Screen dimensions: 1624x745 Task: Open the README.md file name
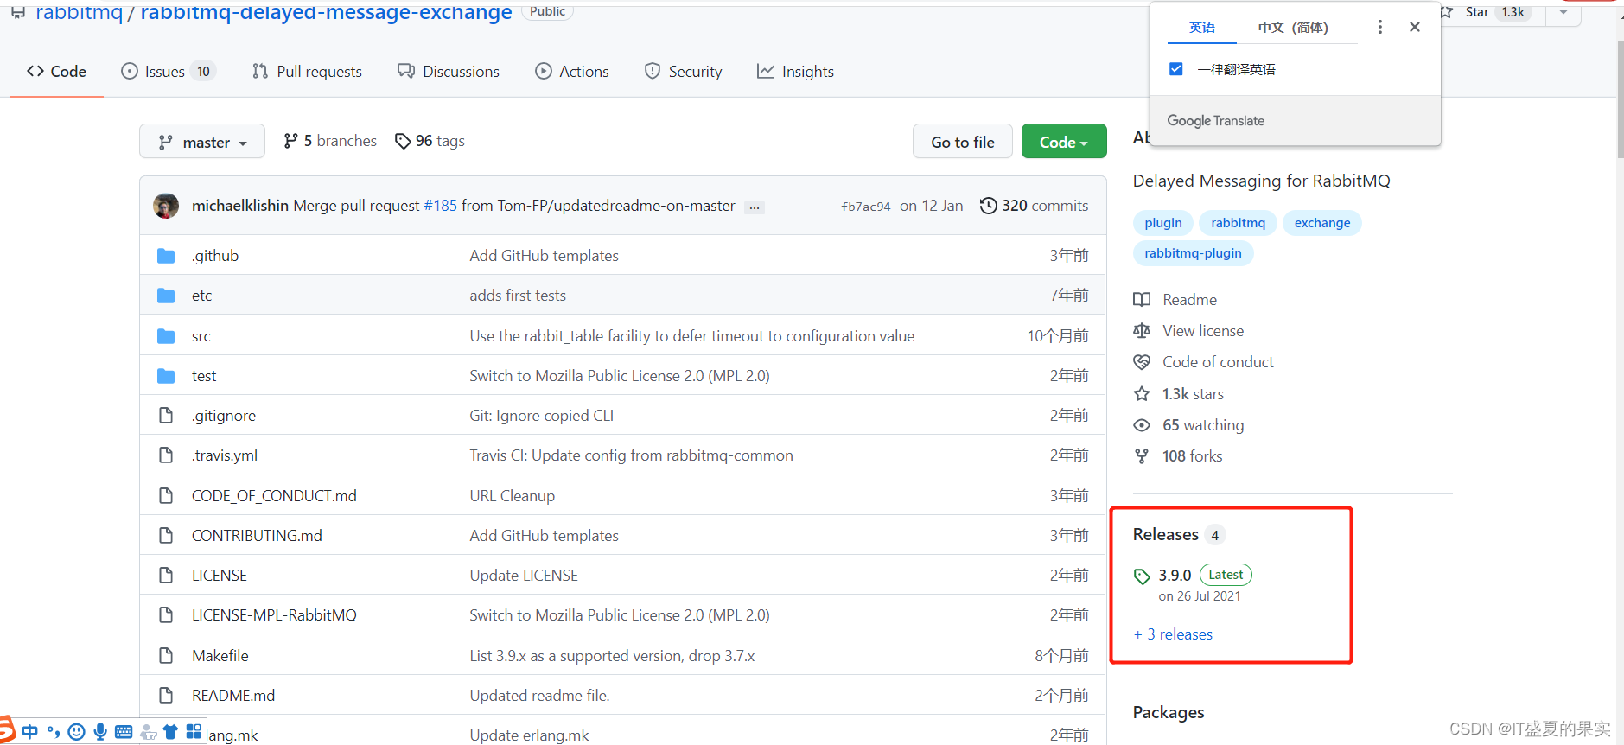(233, 696)
